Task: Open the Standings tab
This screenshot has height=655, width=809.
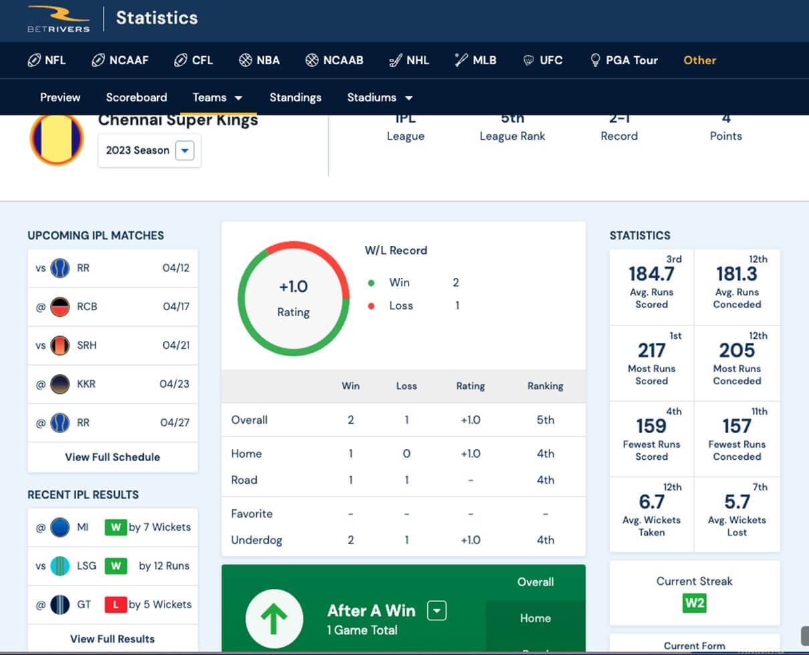Action: tap(296, 97)
